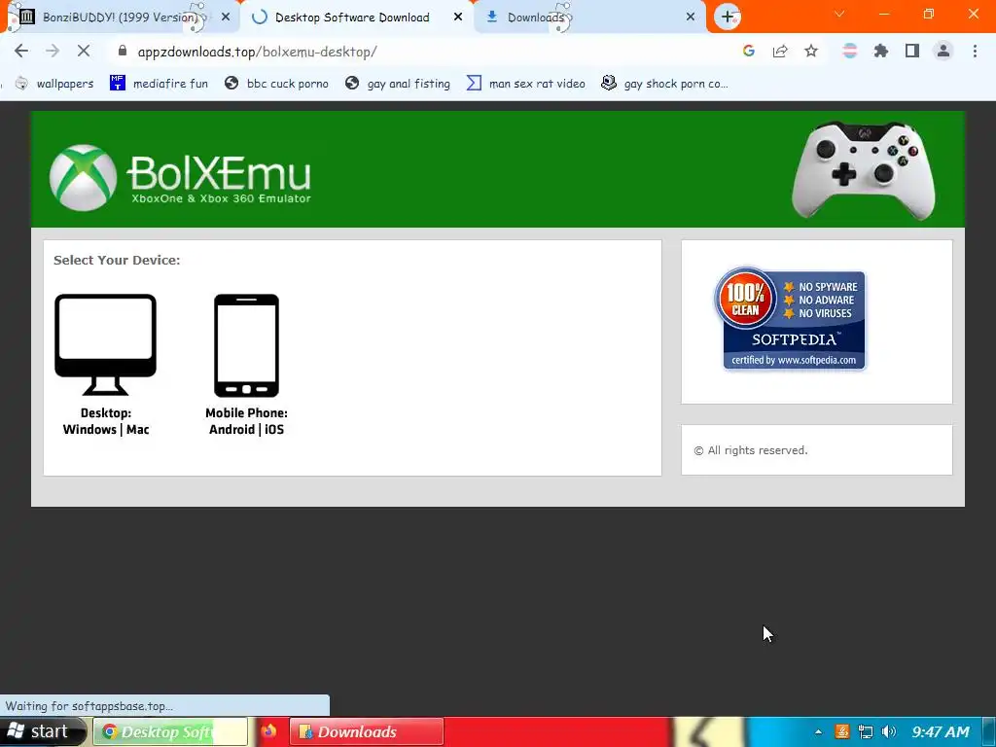This screenshot has width=996, height=747.
Task: Select Mobile Phone: Android | iOS label
Action: 246,421
